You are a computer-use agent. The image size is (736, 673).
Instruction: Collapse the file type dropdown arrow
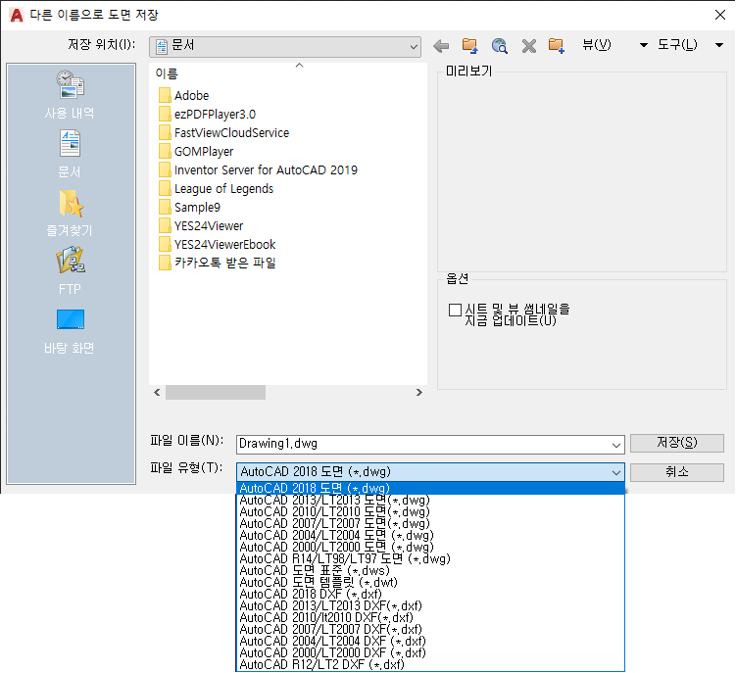pyautogui.click(x=615, y=472)
